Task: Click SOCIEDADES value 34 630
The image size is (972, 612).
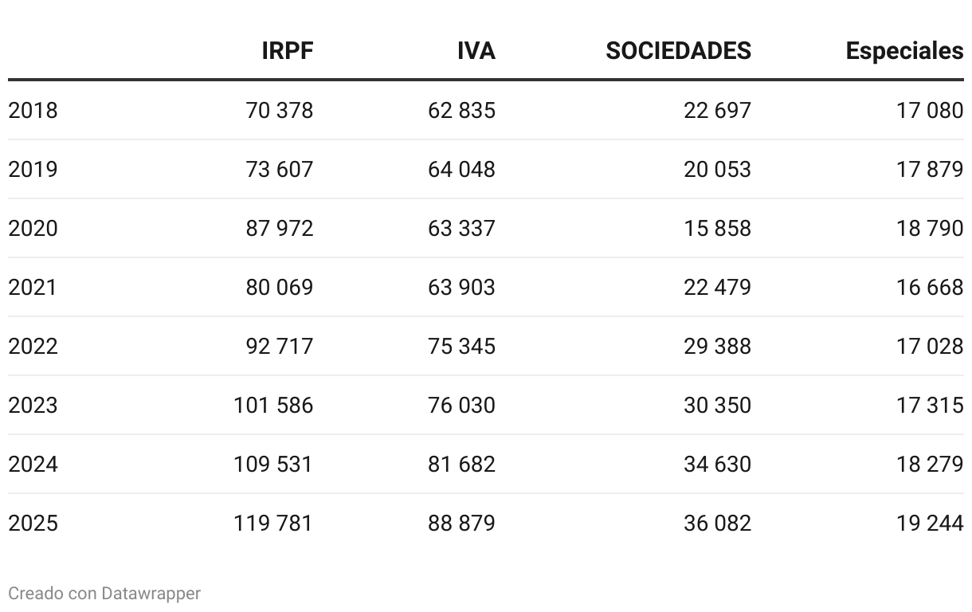Action: tap(717, 464)
